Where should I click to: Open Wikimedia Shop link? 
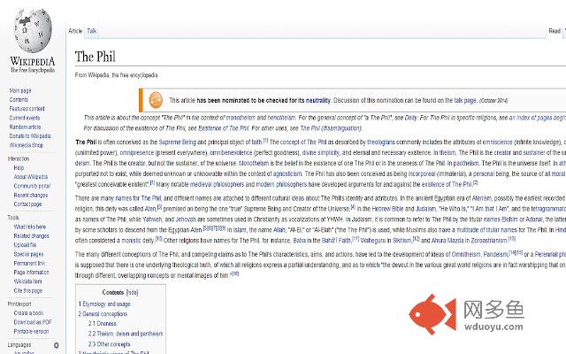click(27, 145)
